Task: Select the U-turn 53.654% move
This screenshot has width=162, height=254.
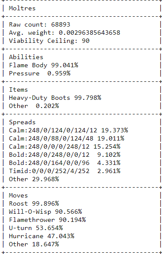Action: click(36, 228)
